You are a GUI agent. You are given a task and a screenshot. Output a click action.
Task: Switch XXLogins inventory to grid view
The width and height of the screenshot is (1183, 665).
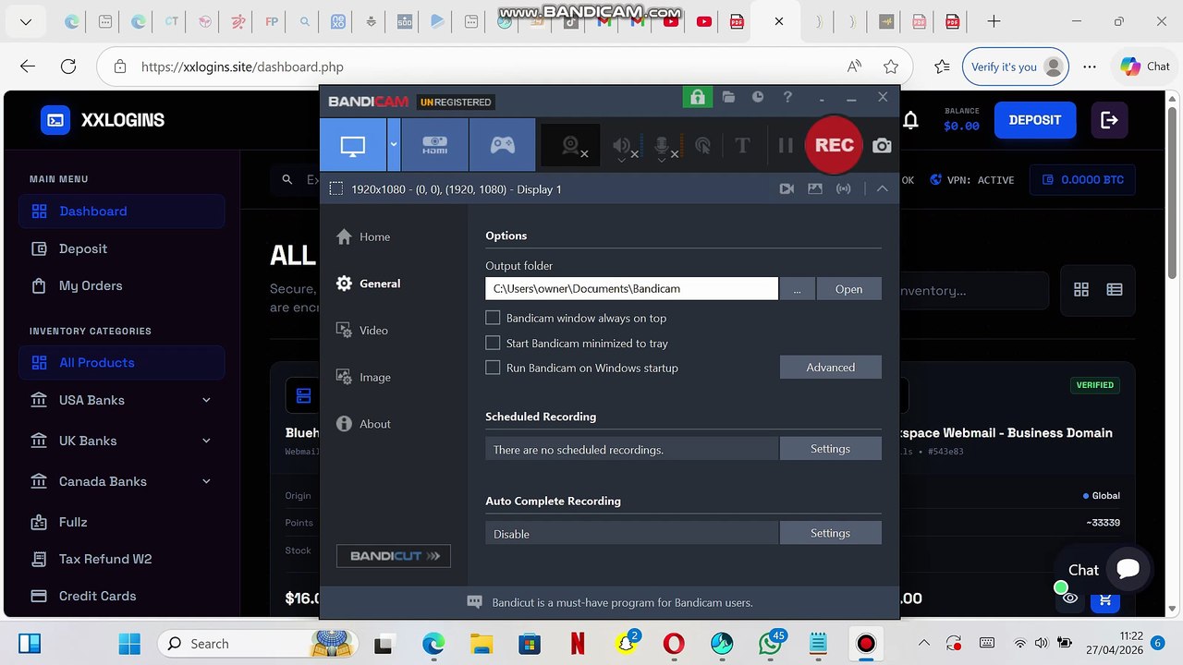pyautogui.click(x=1081, y=290)
